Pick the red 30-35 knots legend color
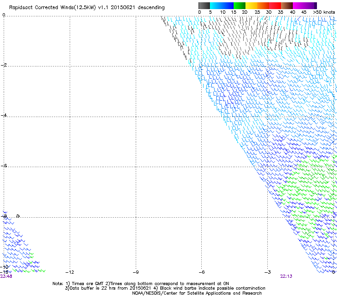This screenshot has width=337, height=296. click(275, 5)
